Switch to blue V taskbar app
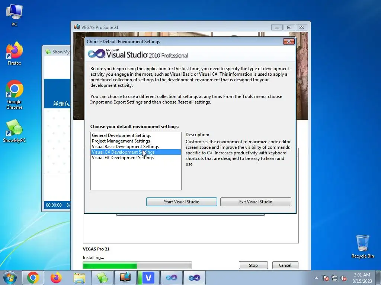The image size is (381, 285). (x=148, y=278)
